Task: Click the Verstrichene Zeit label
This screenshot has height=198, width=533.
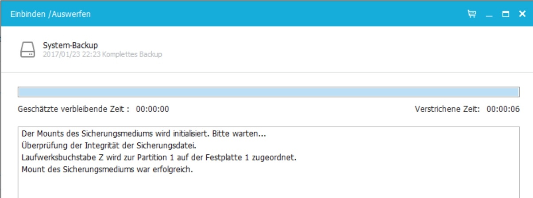Action: (447, 109)
